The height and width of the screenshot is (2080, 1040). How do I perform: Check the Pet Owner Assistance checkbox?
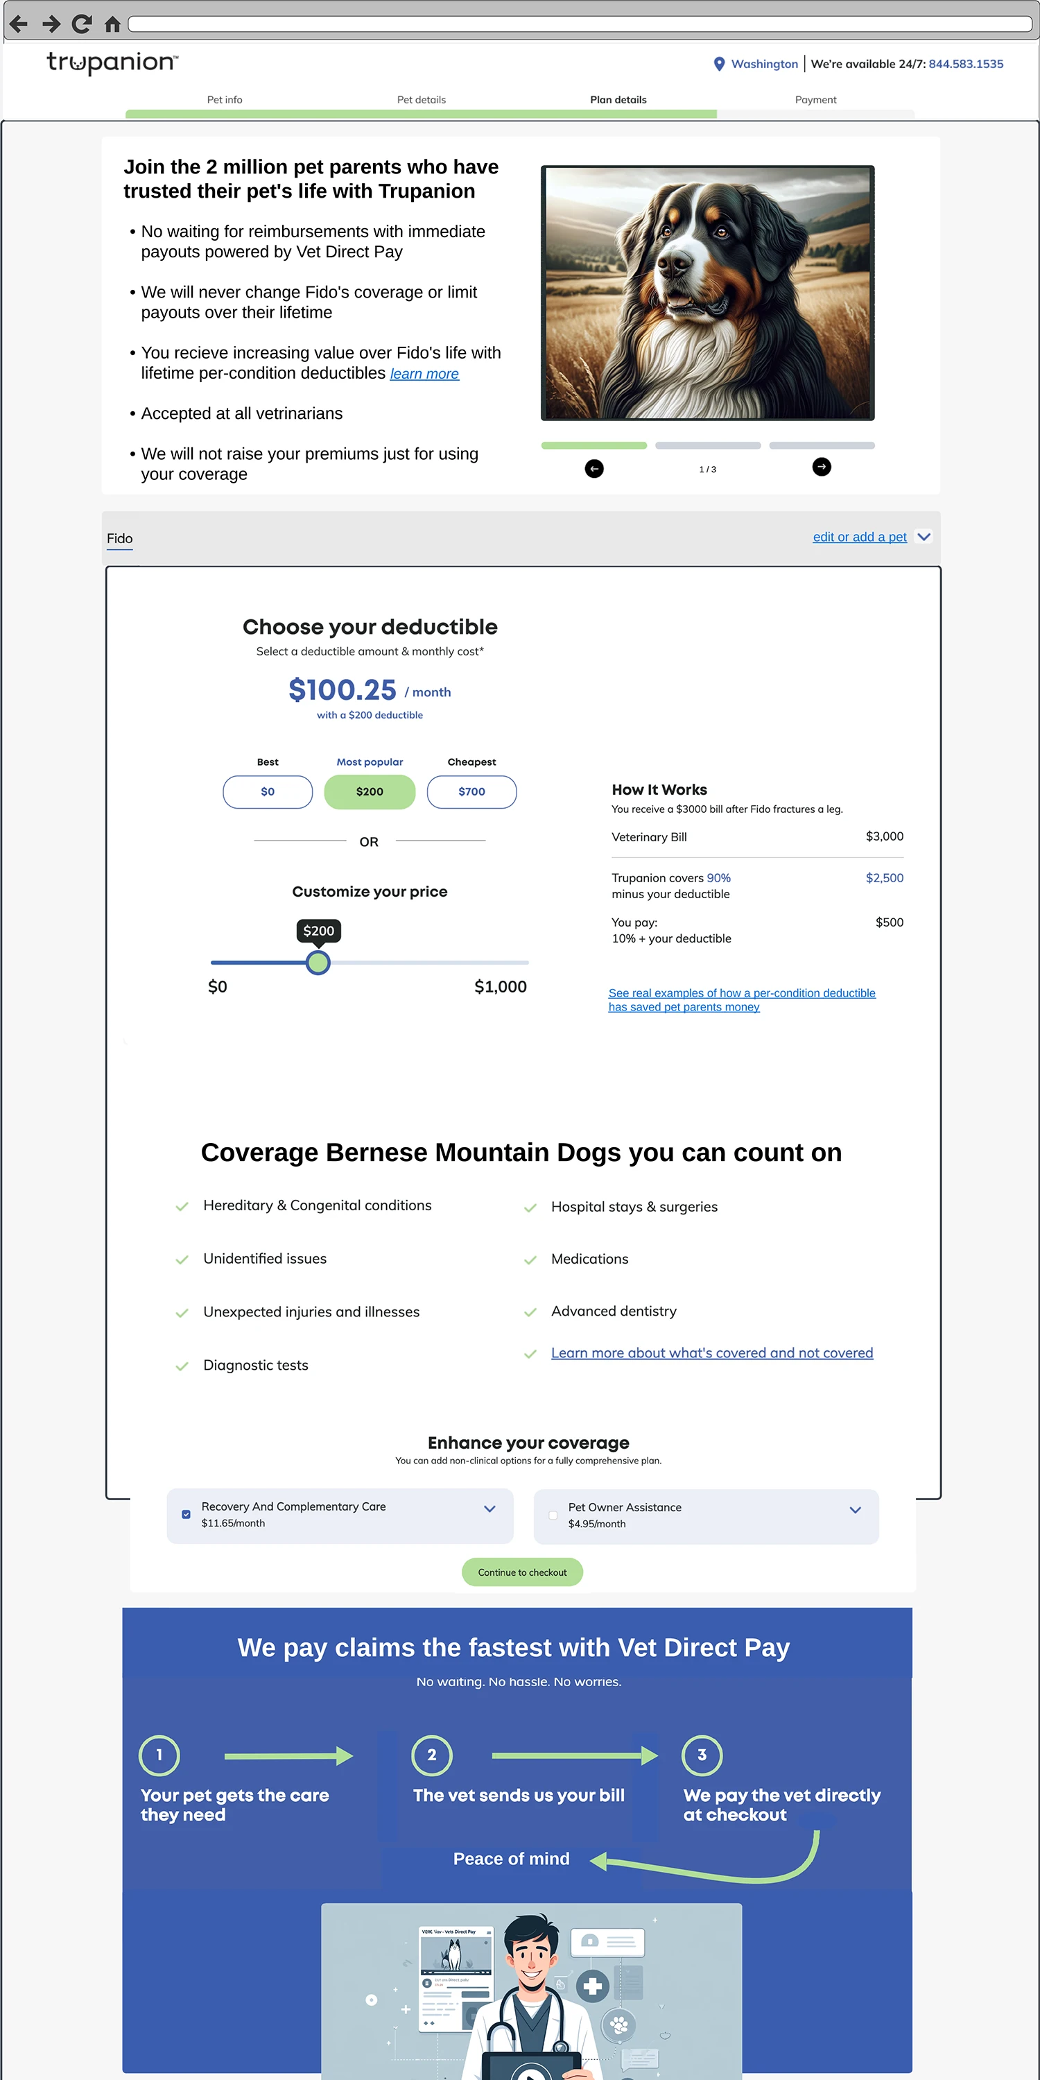(x=553, y=1515)
